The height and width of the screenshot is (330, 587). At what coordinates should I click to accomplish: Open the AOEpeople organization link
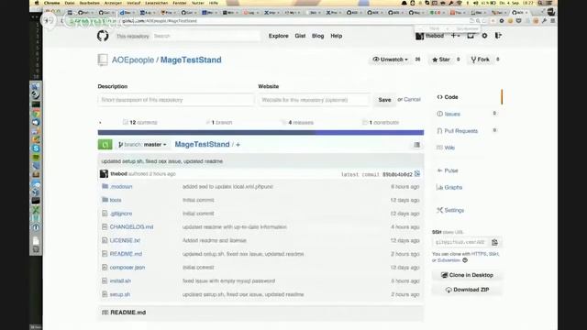point(133,60)
